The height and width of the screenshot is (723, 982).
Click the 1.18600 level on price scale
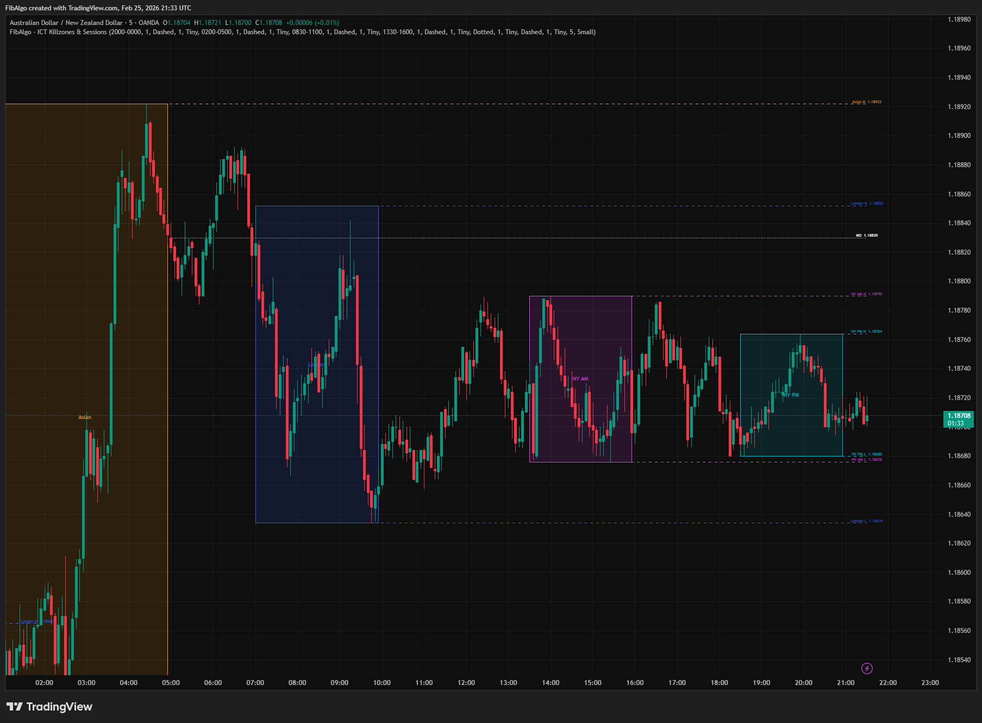pyautogui.click(x=959, y=573)
